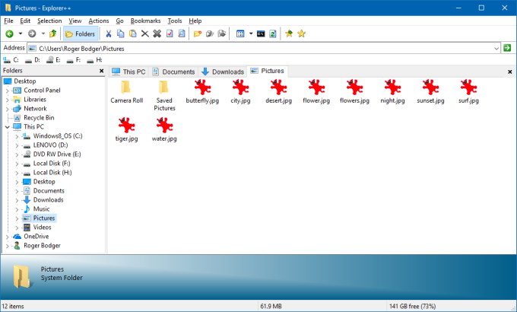The image size is (517, 312).
Task: Open the Tools menu
Action: tap(175, 21)
